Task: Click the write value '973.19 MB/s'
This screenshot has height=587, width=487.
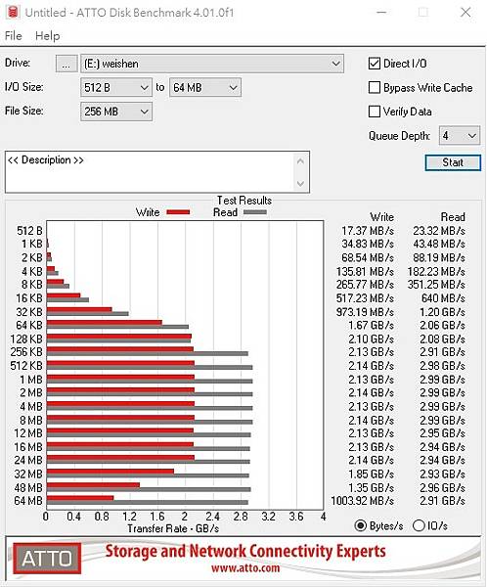Action: 365,312
